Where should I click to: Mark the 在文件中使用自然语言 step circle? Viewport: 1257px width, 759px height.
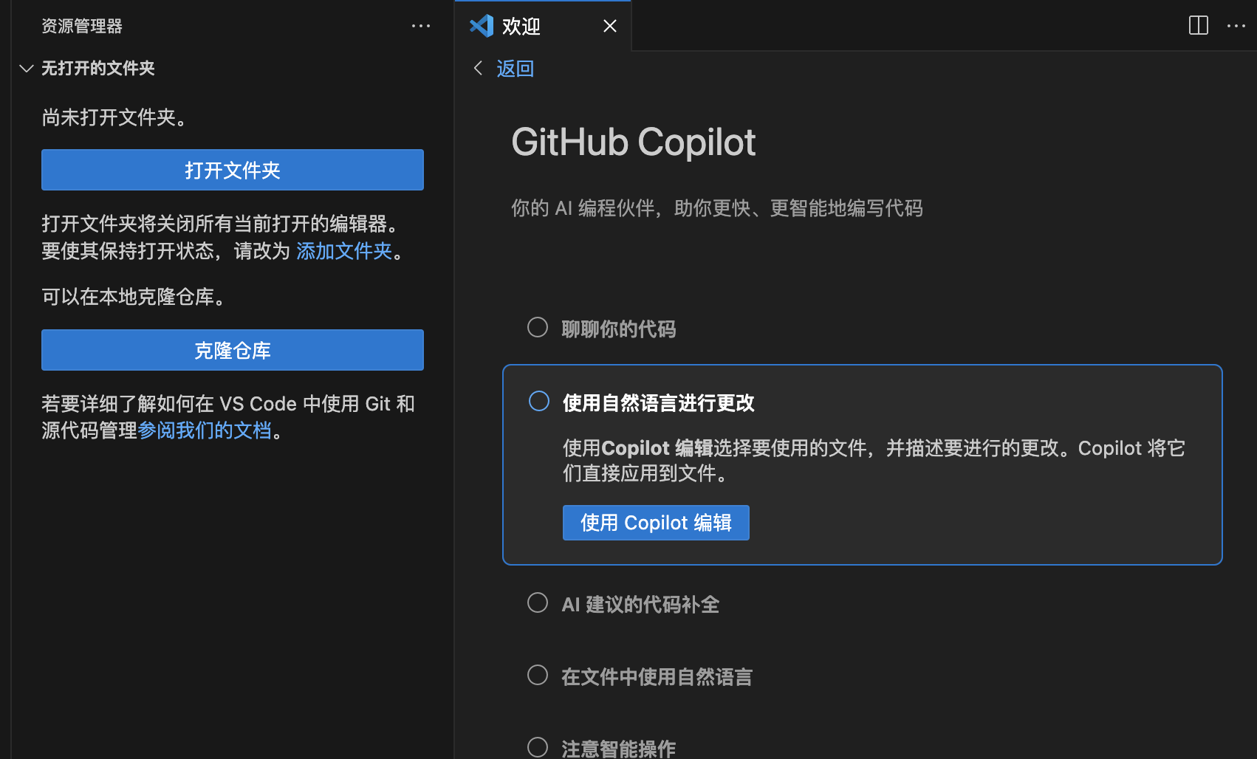pos(538,675)
